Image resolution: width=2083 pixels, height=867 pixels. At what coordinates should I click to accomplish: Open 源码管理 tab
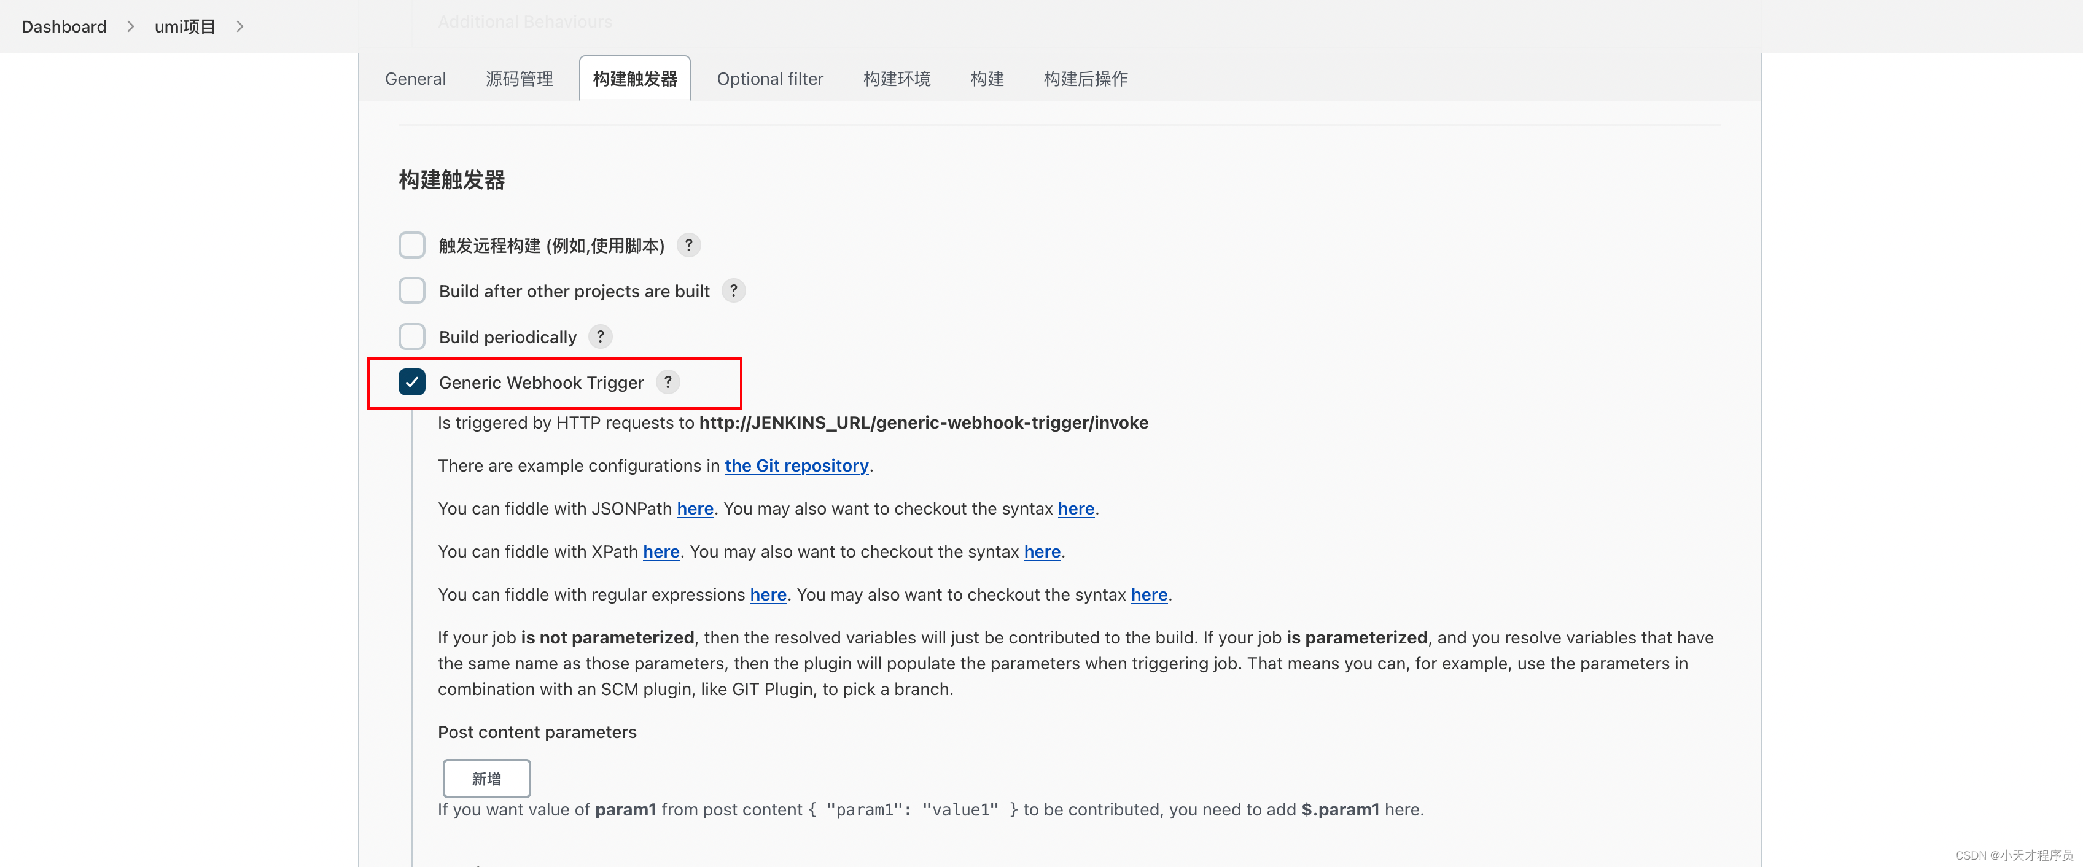coord(519,79)
